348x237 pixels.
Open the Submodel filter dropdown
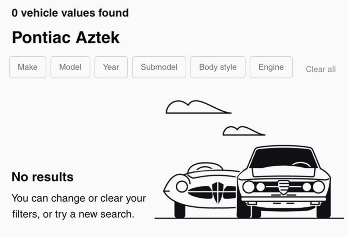159,67
